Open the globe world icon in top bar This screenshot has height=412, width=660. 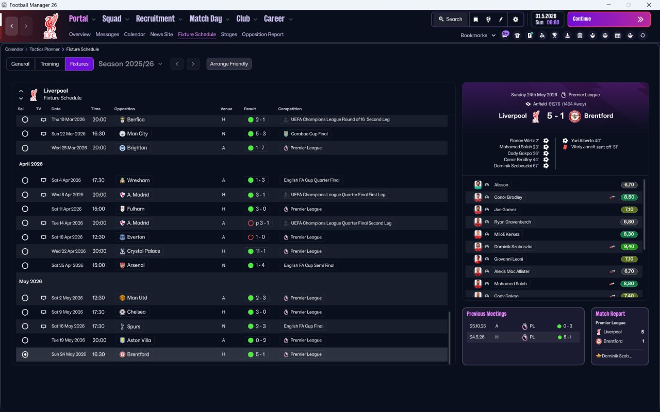pyautogui.click(x=488, y=19)
